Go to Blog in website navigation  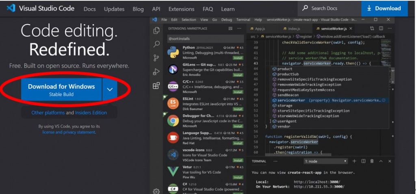(138, 9)
